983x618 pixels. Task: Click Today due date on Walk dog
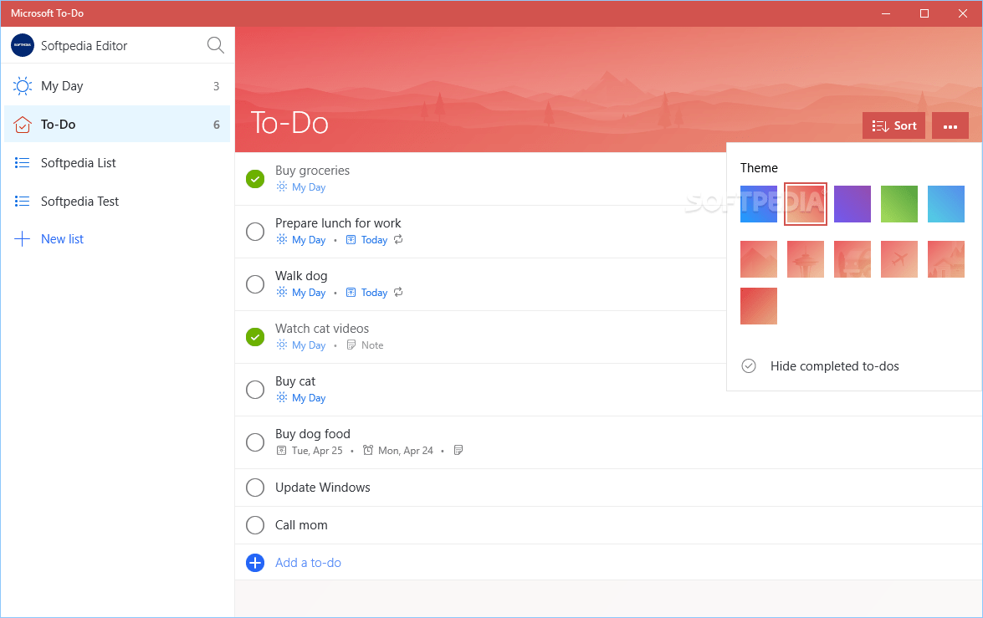[x=374, y=292]
